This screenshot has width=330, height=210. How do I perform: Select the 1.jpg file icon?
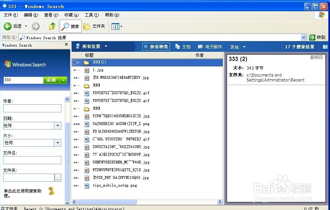87,70
